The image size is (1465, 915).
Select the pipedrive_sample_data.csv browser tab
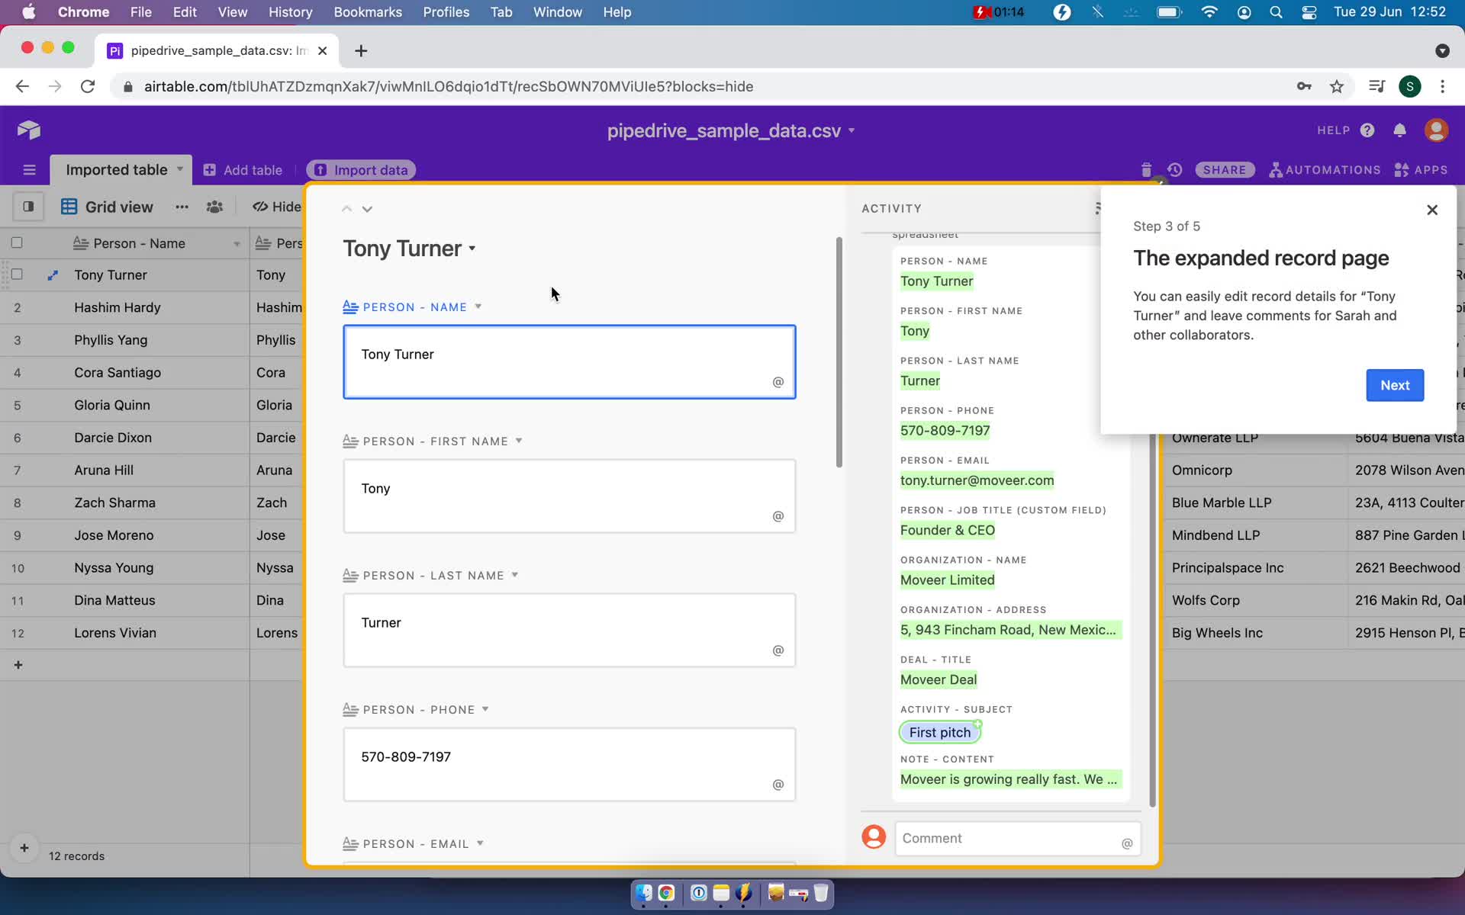click(x=217, y=50)
